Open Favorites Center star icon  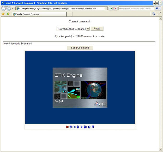(x=3, y=14)
